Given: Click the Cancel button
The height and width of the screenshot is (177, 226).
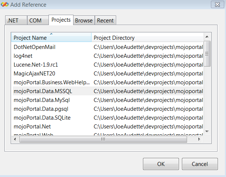Looking at the screenshot, I should tap(200, 164).
